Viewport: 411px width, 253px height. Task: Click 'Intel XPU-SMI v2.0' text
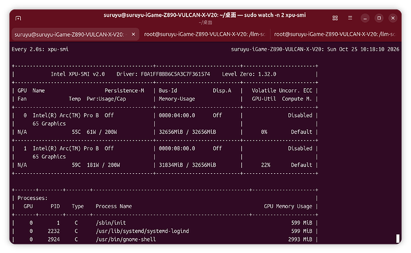coord(78,74)
